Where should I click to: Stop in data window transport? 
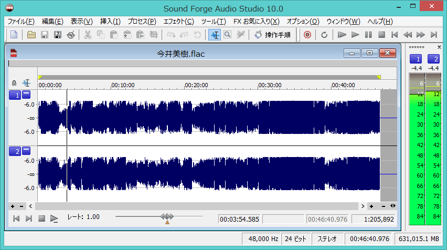tap(41, 218)
